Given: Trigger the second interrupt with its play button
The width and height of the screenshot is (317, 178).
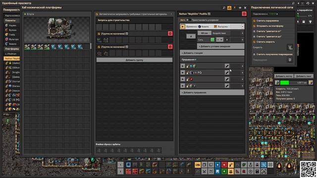Looking at the screenshot, I should click(x=183, y=73).
